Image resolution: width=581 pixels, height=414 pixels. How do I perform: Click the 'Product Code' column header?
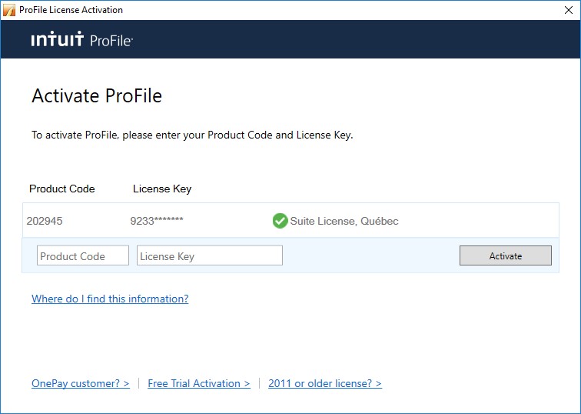(x=62, y=189)
